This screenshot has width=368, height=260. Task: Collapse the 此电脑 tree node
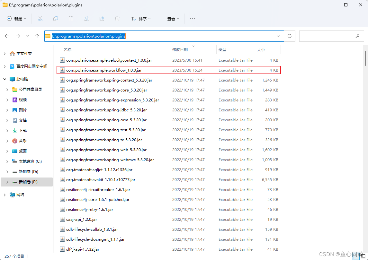click(5, 79)
